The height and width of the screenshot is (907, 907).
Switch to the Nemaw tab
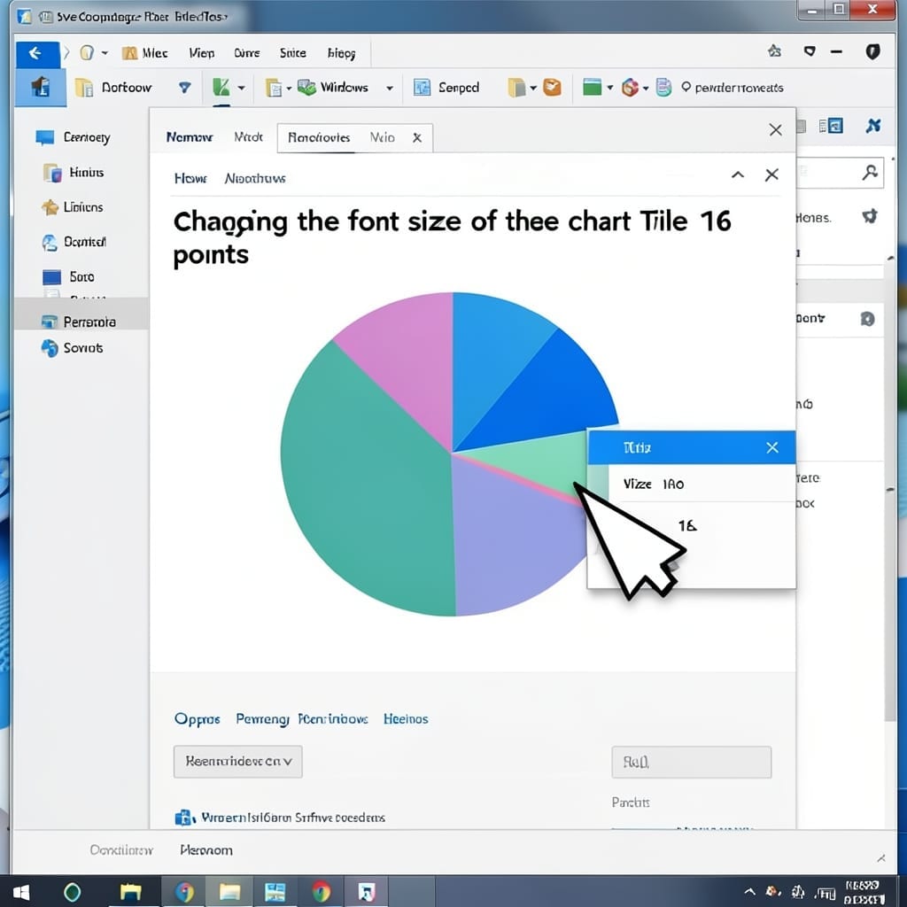(190, 137)
